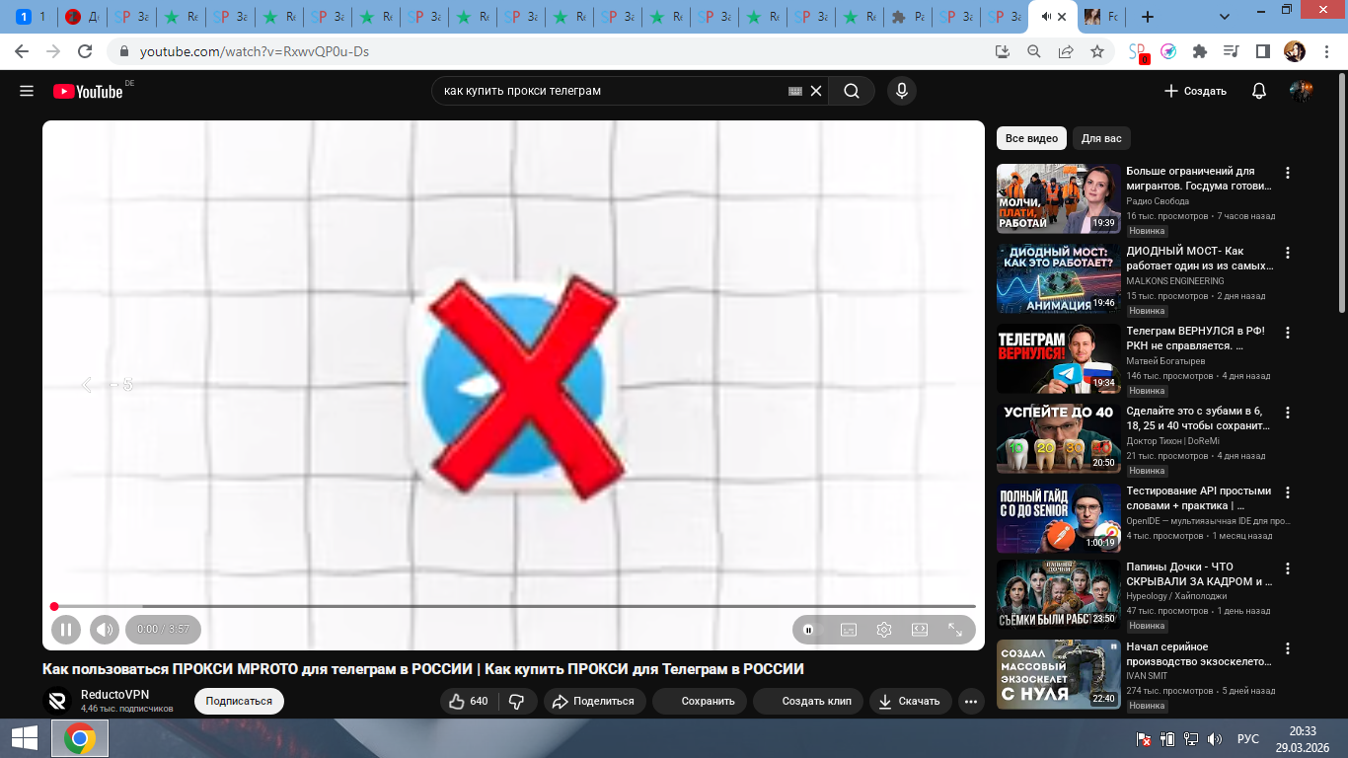Toggle subtitles in the player

[x=849, y=630]
